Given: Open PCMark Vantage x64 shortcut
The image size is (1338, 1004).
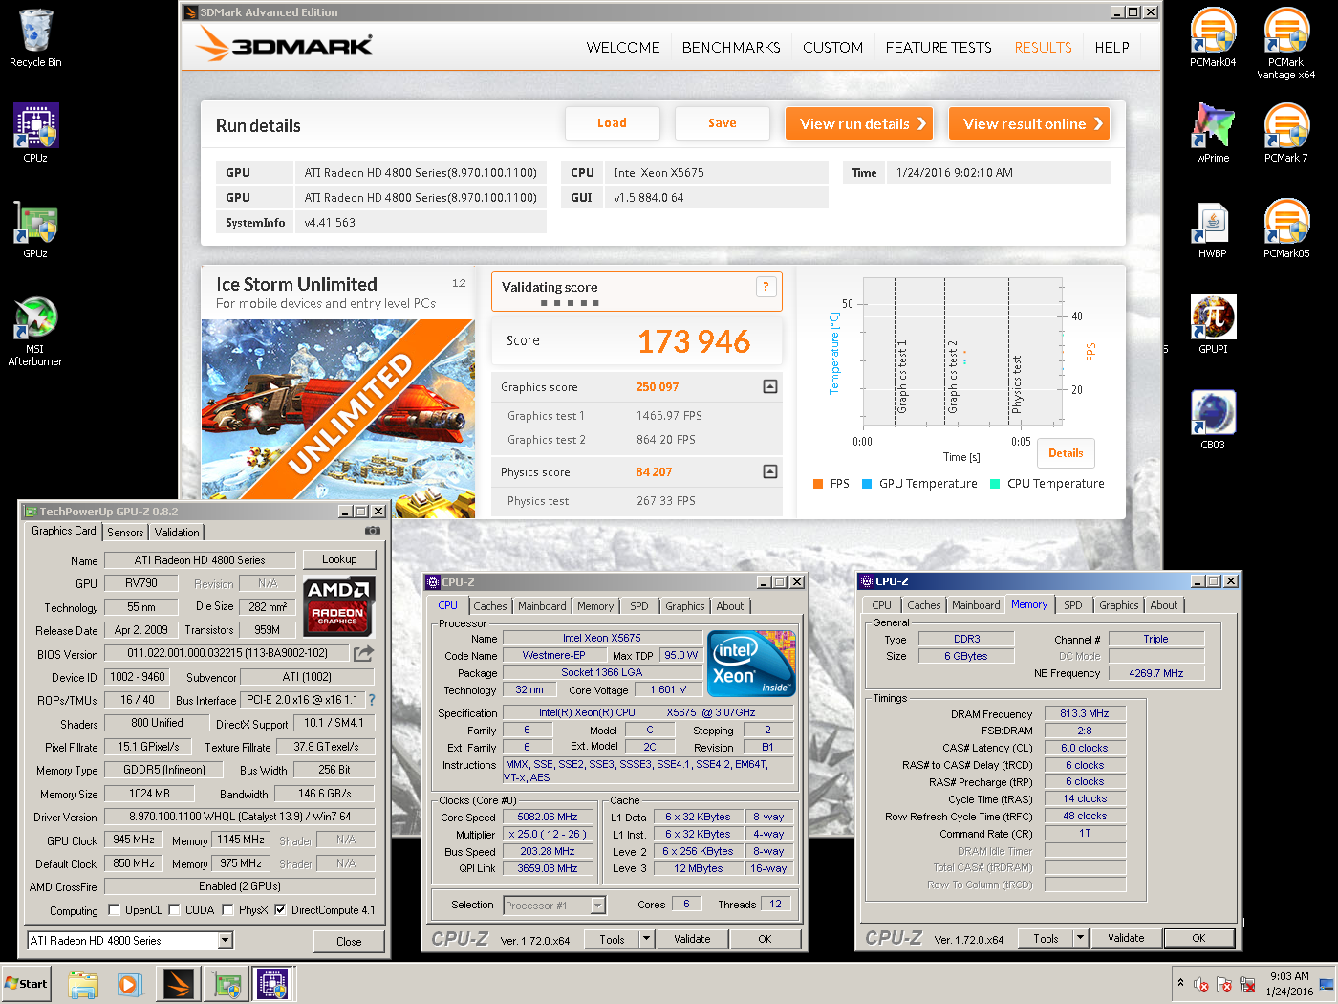Looking at the screenshot, I should 1286,44.
